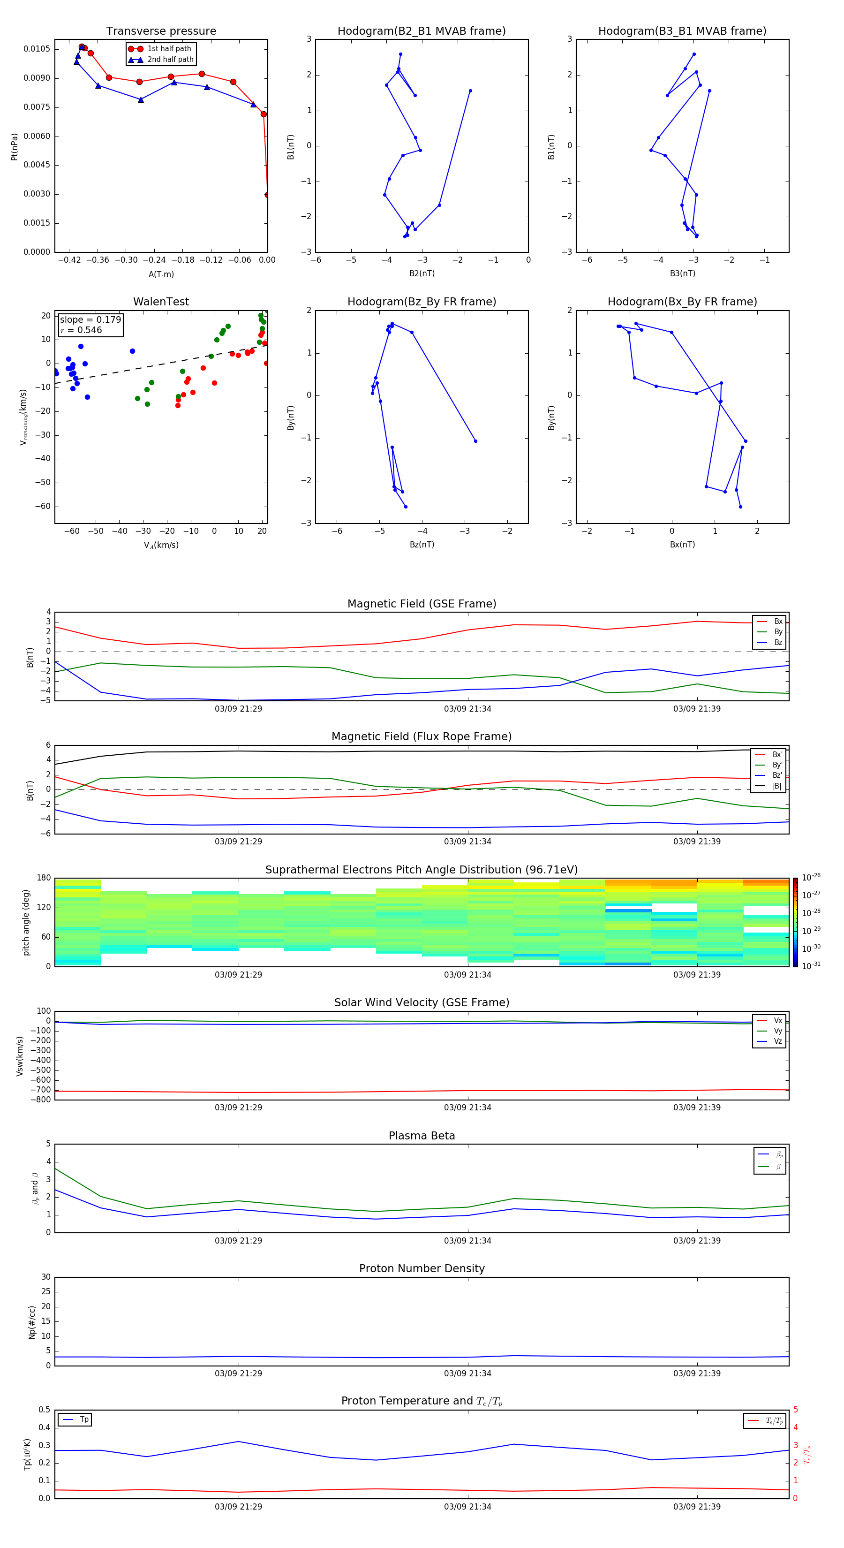Click the 'Hodogram(B2_B1 MVAB frame)' title

point(422,31)
